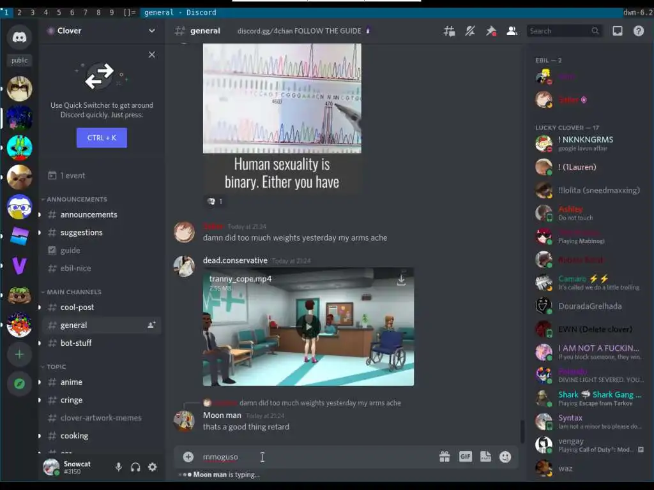Open the cringe channel
654x490 pixels.
(x=102, y=400)
